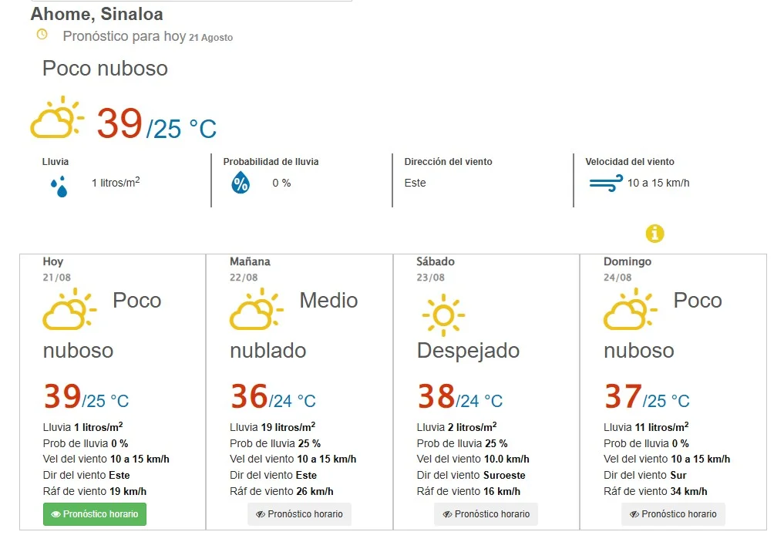Viewport: 784px width, 552px height.
Task: View Pronóstico horario for Domingo 24/08
Action: [x=673, y=514]
